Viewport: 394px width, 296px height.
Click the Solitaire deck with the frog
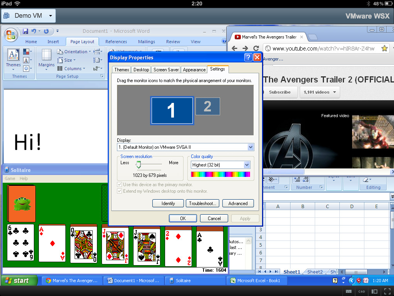click(22, 203)
